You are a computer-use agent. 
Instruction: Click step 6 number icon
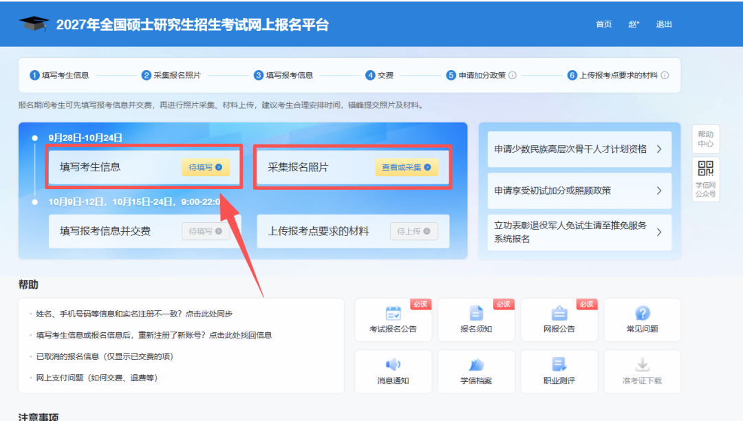572,75
